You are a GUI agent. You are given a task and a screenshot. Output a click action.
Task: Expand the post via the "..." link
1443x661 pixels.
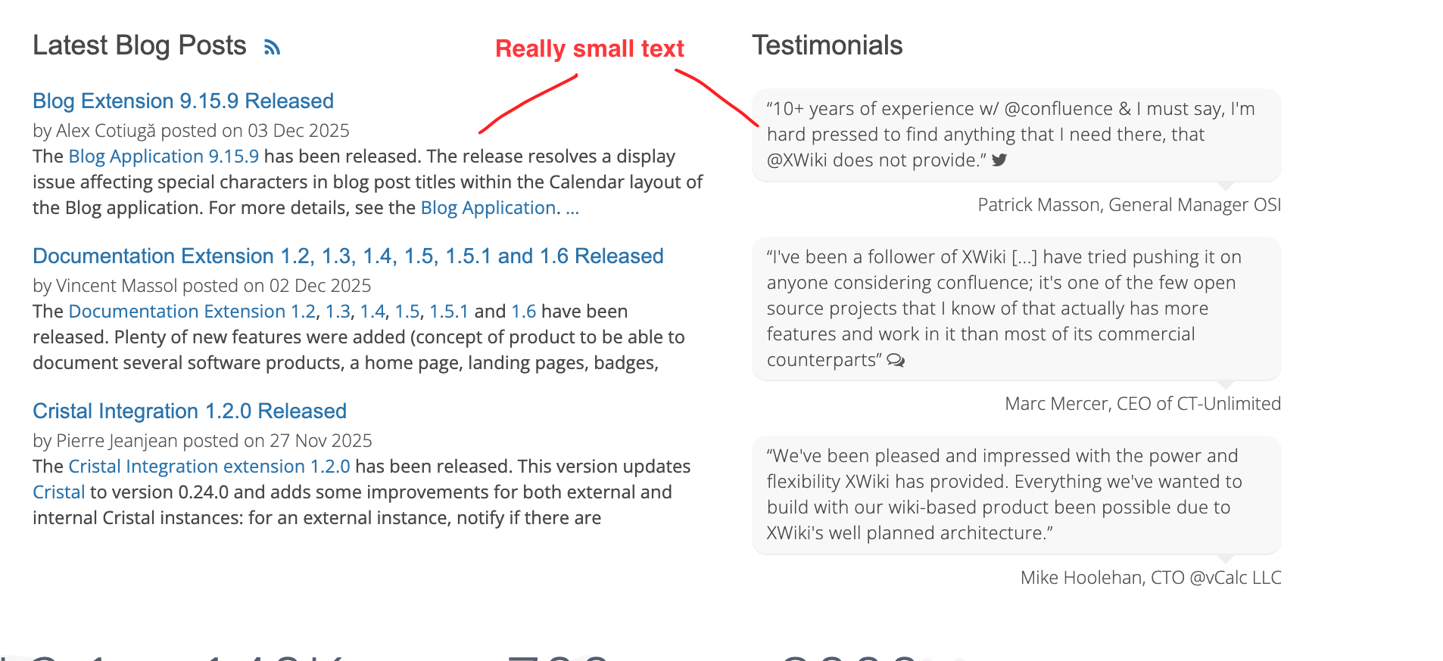pyautogui.click(x=572, y=208)
